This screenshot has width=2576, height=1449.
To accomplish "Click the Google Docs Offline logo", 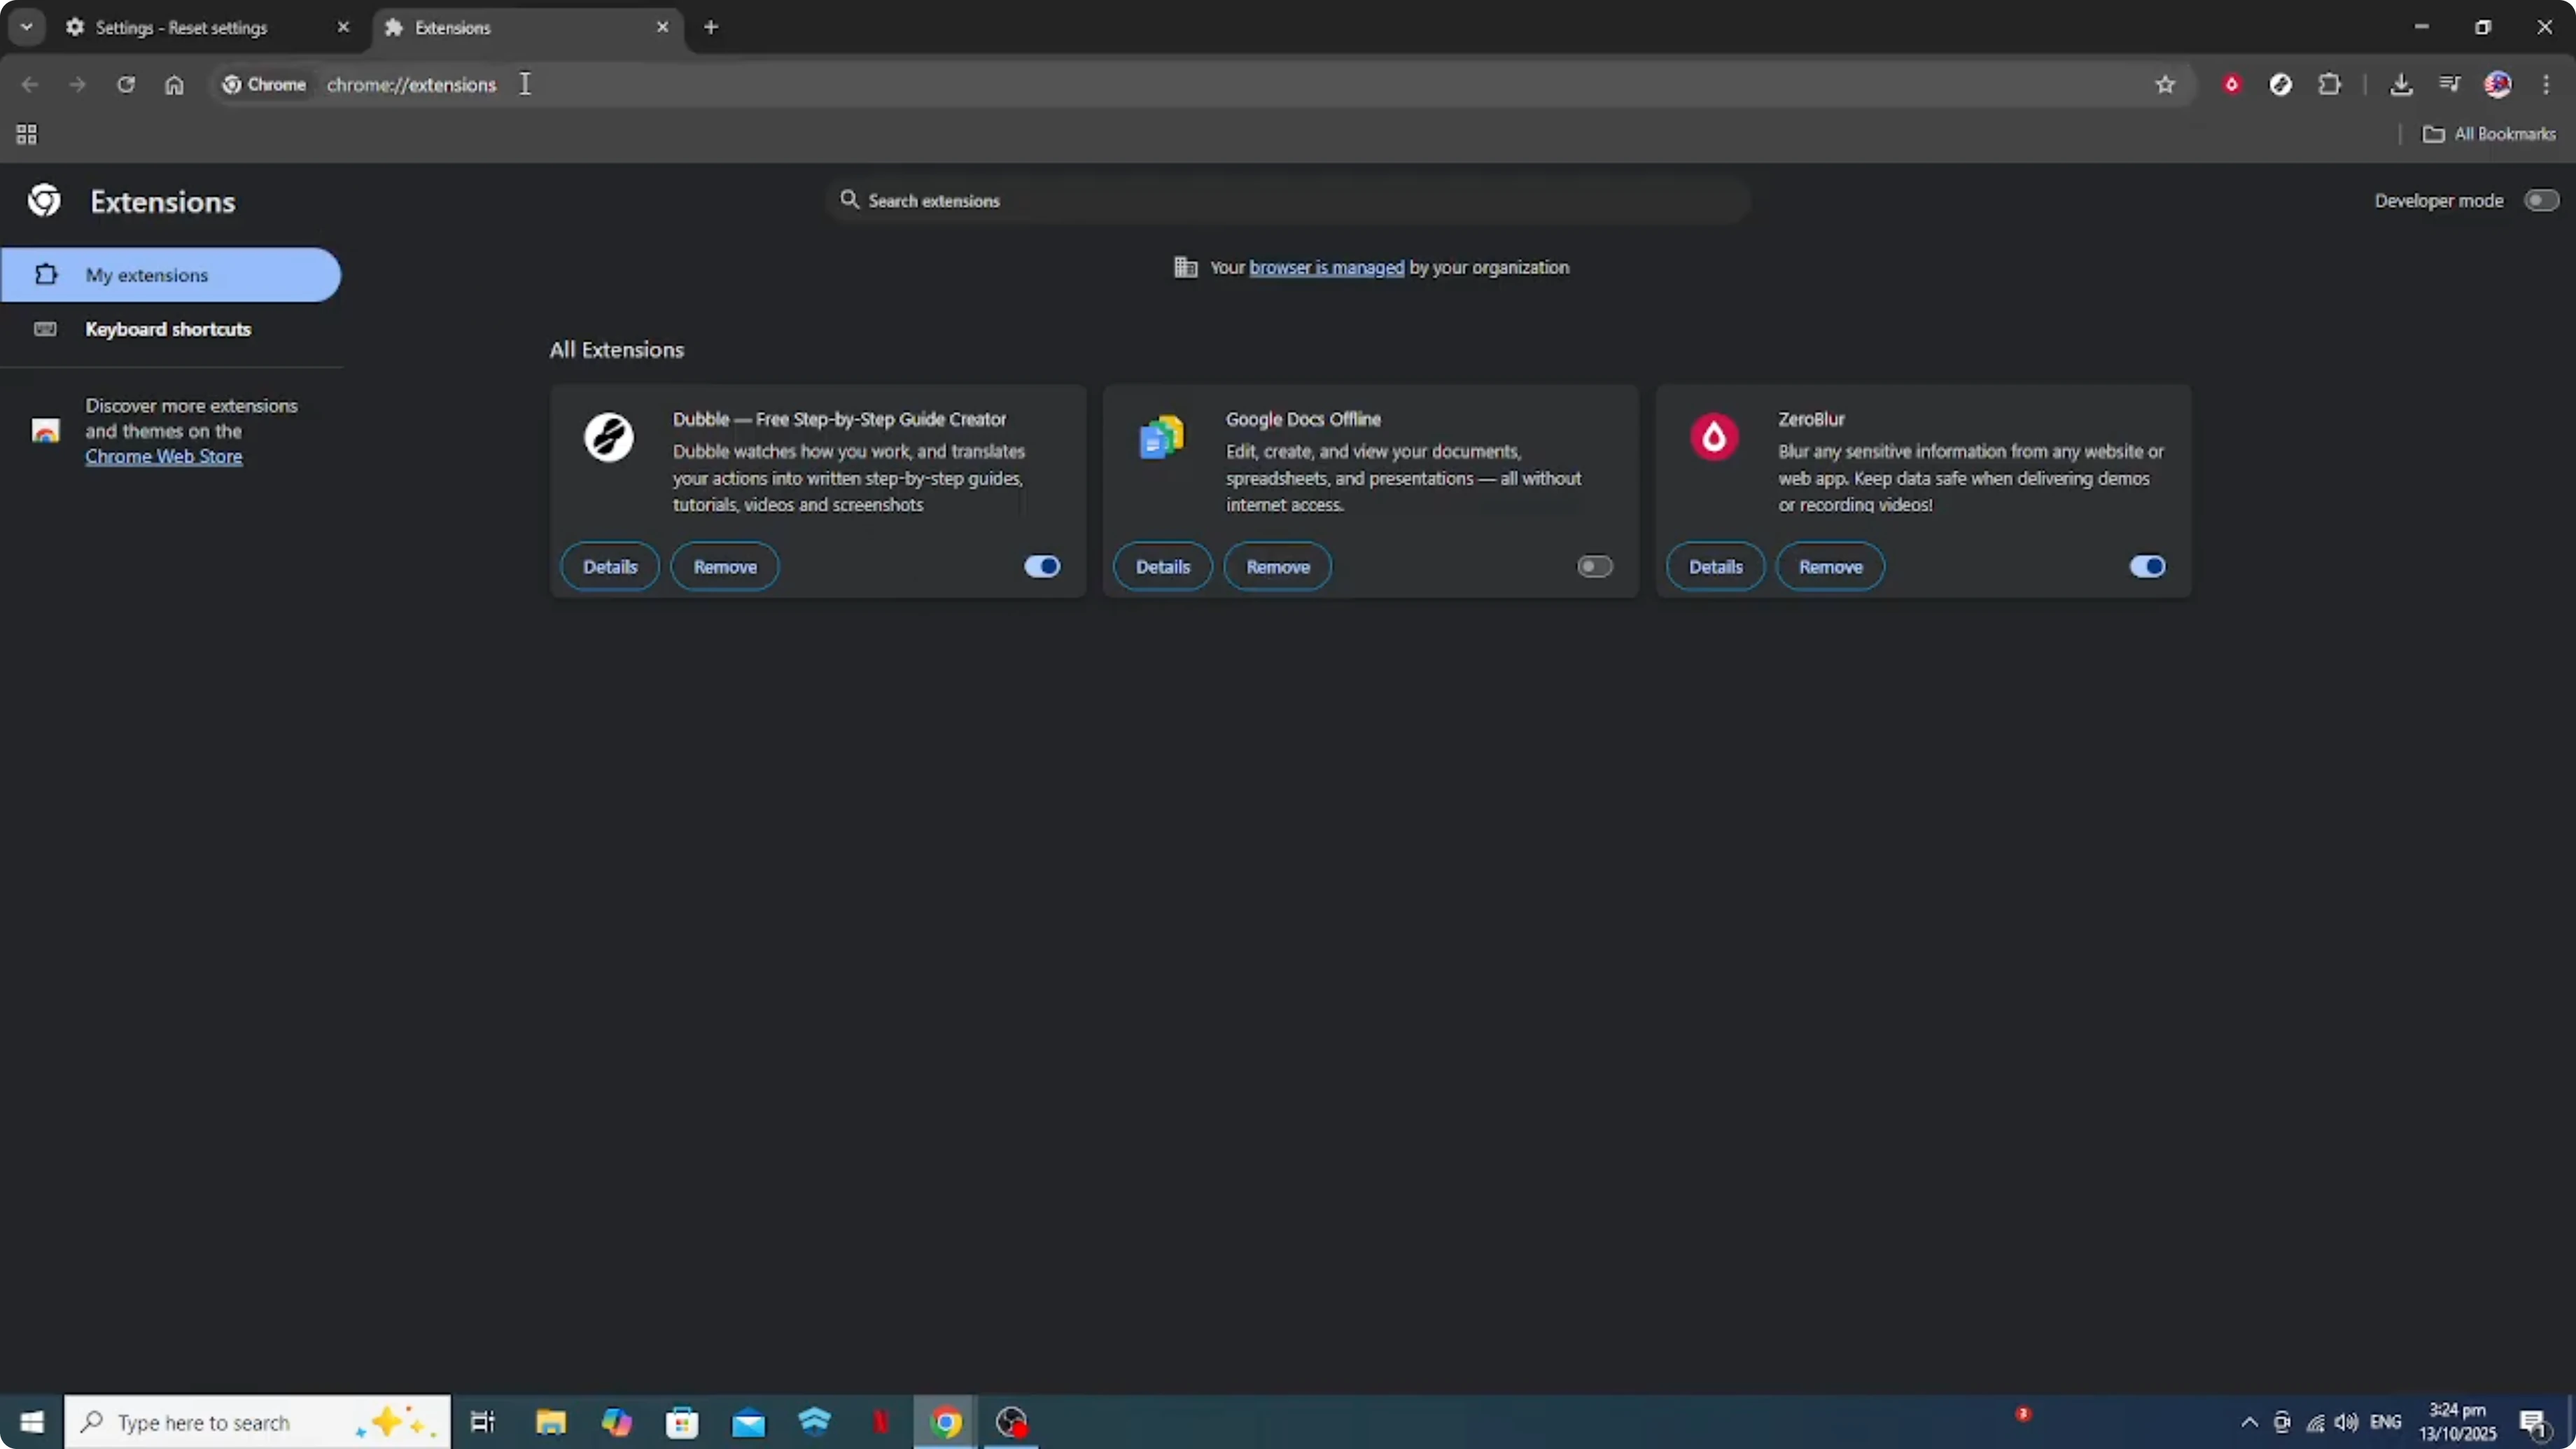I will [x=1161, y=437].
